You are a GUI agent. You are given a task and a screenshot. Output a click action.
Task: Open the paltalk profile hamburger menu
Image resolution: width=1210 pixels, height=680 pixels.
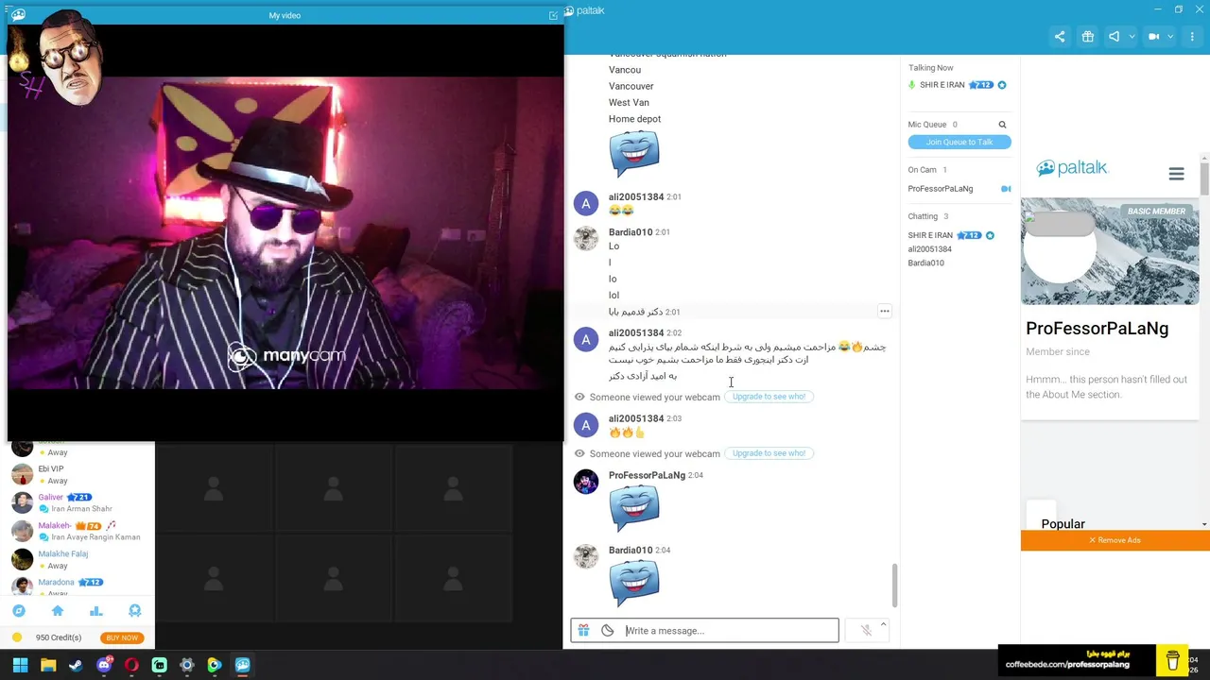1176,174
